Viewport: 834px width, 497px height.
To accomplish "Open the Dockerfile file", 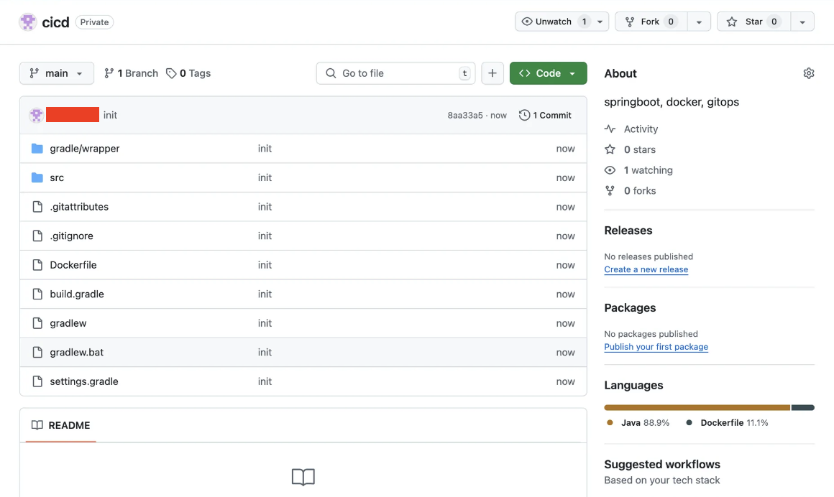I will 73,265.
